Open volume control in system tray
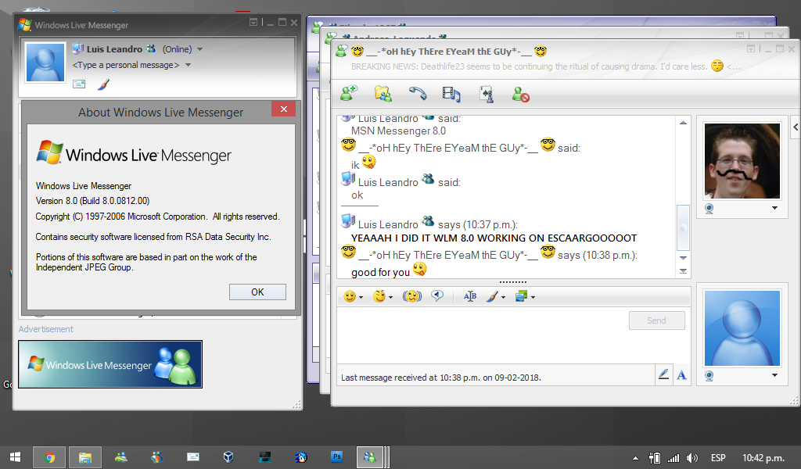 point(692,458)
